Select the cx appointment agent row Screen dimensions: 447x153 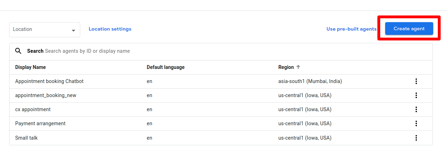pyautogui.click(x=33, y=109)
